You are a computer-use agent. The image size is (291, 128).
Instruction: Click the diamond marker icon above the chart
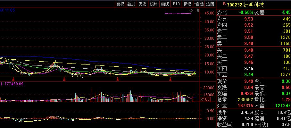(x=191, y=10)
